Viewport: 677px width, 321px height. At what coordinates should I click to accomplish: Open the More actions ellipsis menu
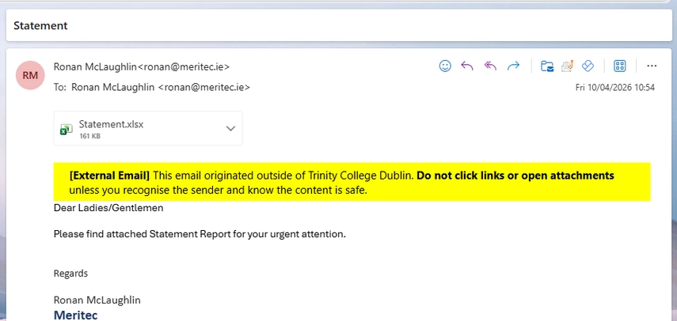(x=652, y=66)
